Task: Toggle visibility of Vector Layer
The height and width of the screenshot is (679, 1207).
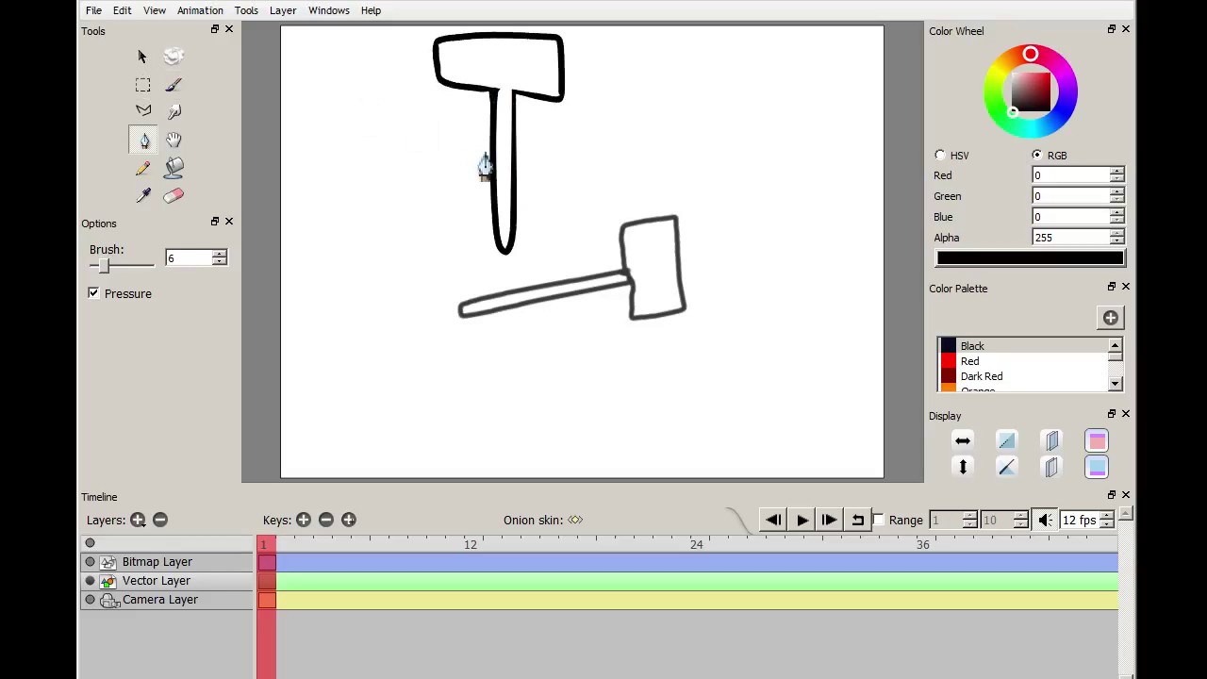Action: point(91,581)
